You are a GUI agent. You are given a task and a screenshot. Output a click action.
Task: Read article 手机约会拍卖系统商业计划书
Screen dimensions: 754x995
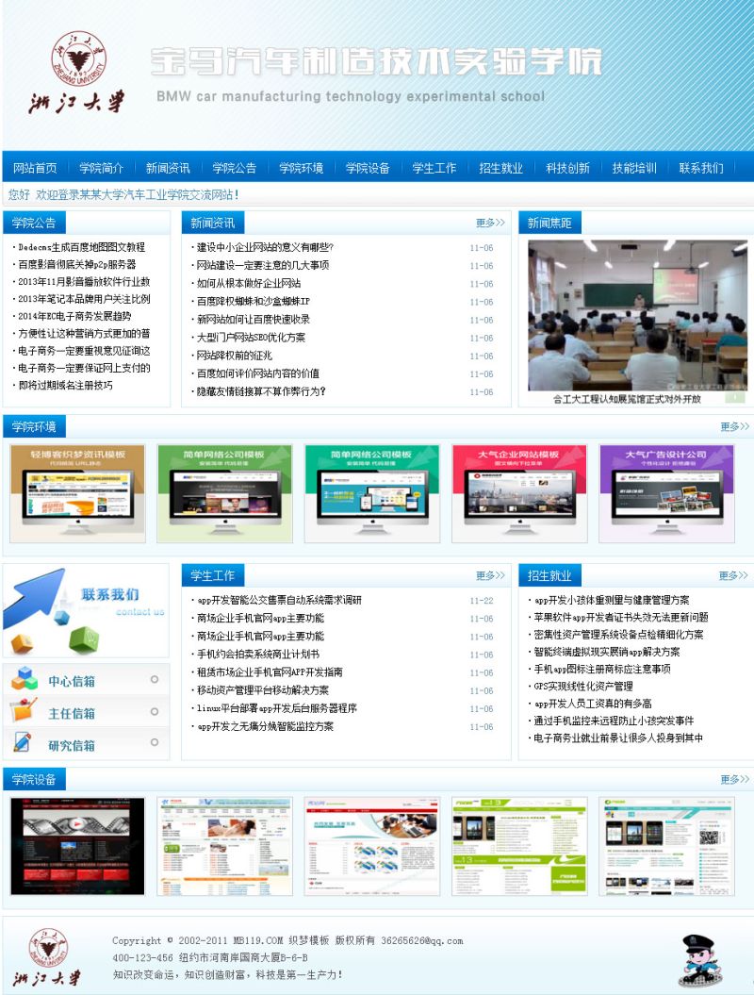[258, 654]
